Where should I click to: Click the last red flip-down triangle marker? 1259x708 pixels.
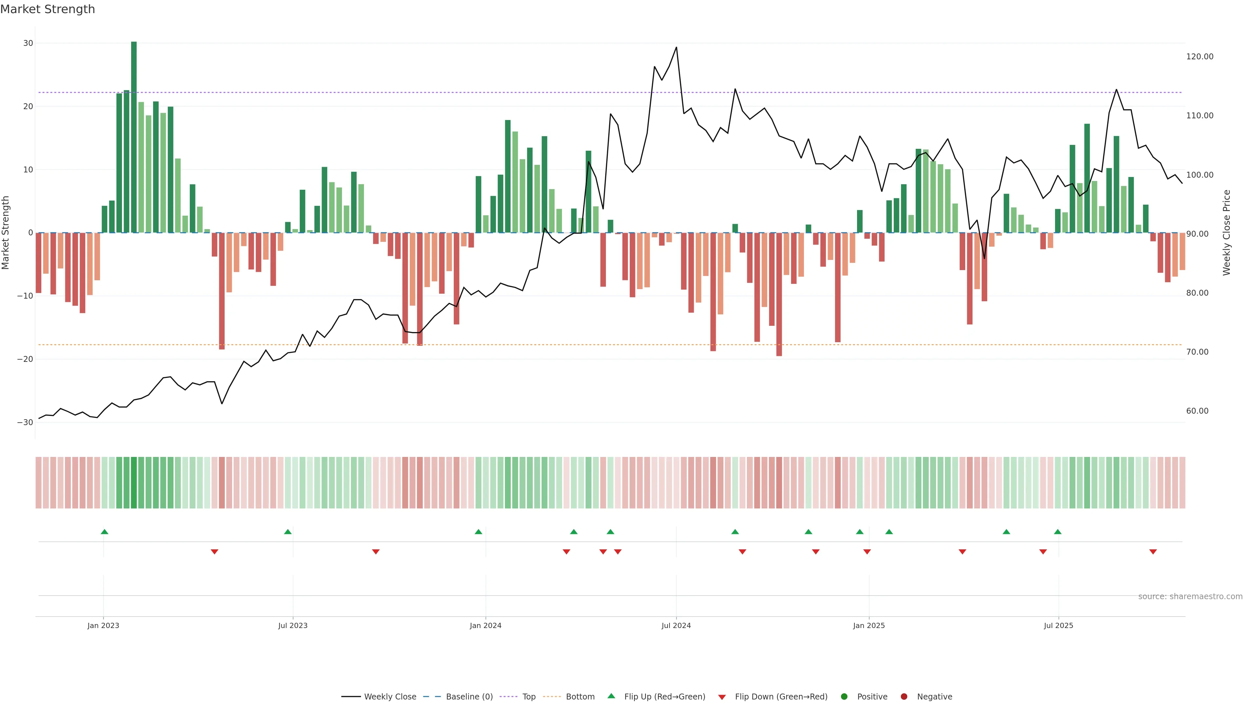click(x=1153, y=552)
